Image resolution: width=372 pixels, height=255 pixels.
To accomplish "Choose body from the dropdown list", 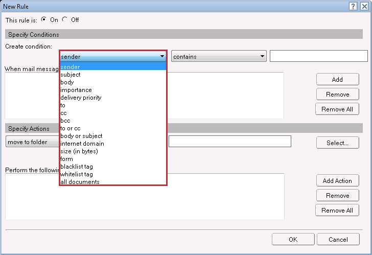I will coord(67,82).
